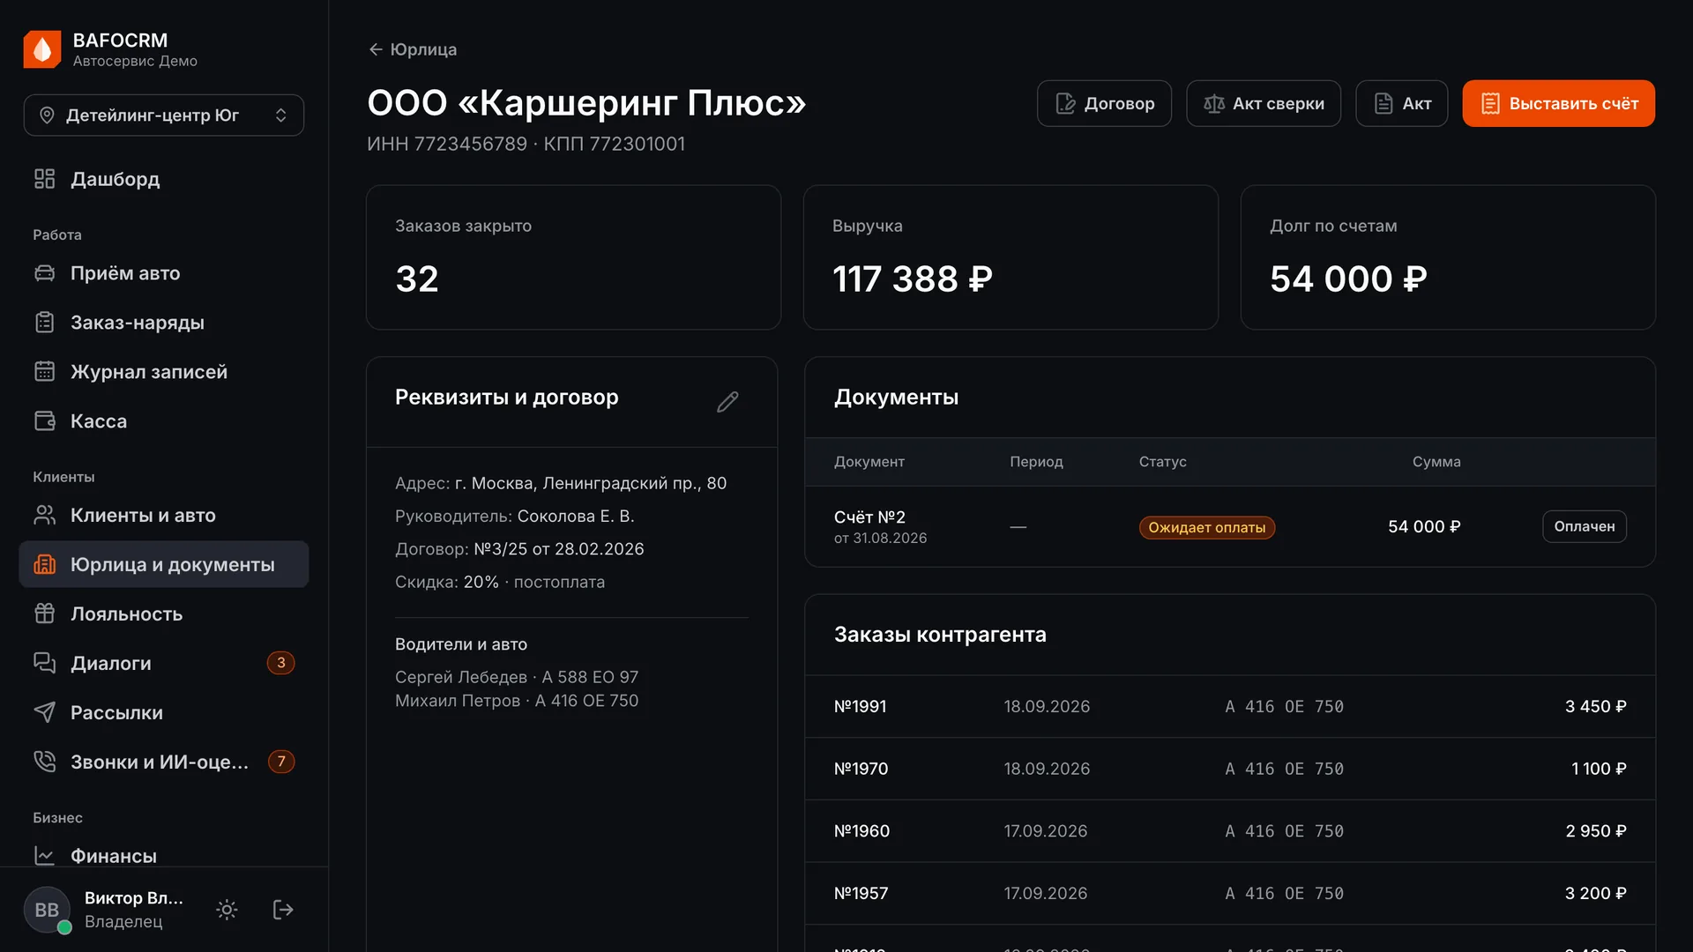
Task: Open order №1991 row
Action: click(x=1230, y=707)
